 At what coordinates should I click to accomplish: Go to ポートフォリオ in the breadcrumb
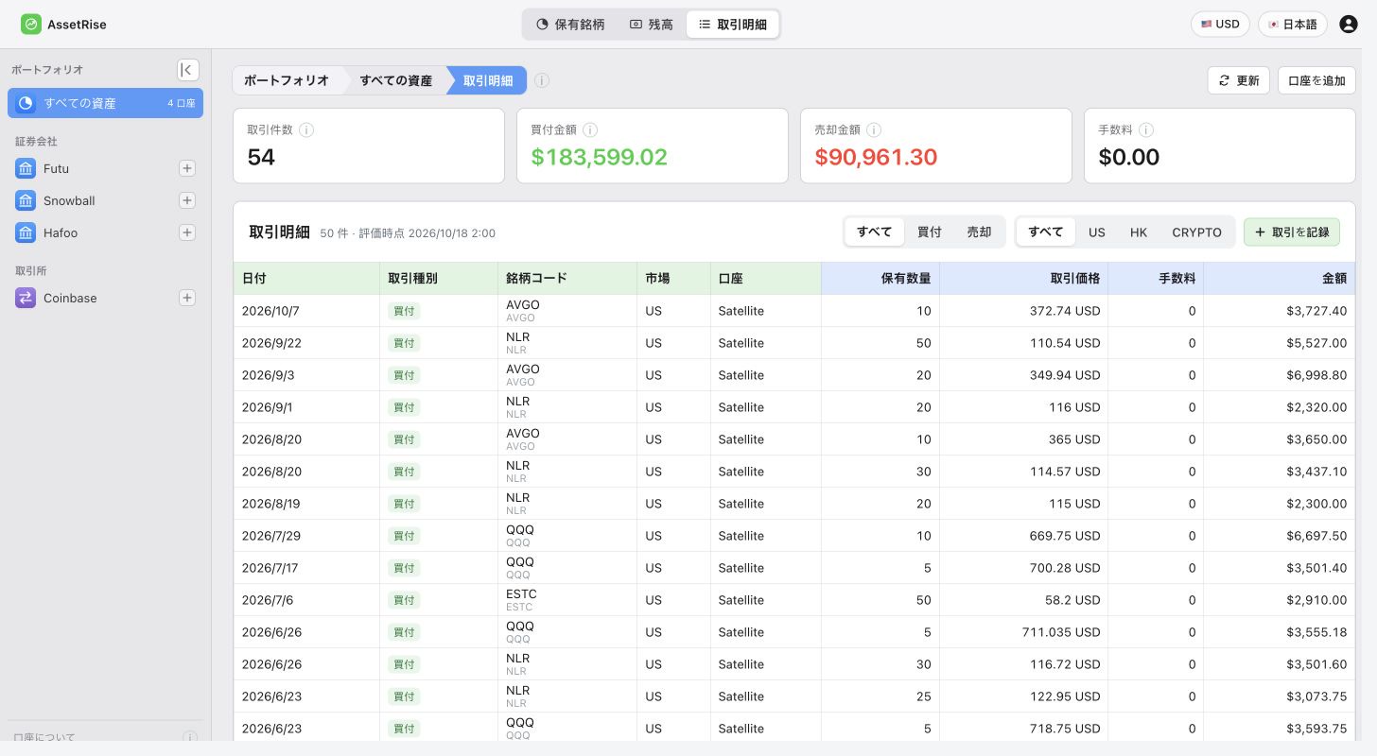[x=287, y=80]
